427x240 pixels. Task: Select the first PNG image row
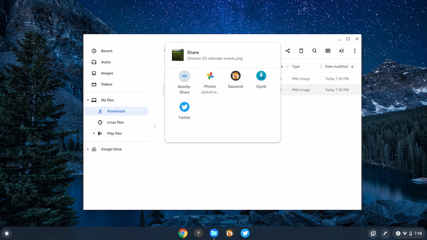pyautogui.click(x=321, y=79)
